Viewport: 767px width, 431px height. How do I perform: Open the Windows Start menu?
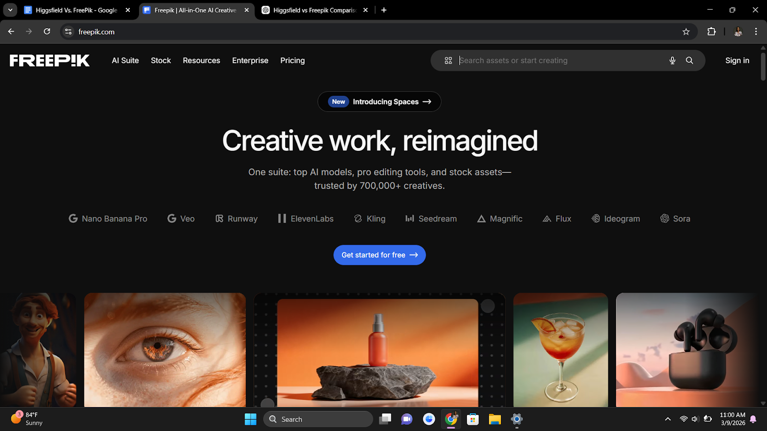pos(251,420)
